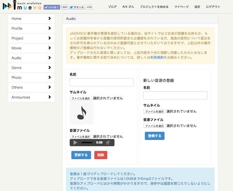Click the chevron next to Others

click(x=50, y=87)
